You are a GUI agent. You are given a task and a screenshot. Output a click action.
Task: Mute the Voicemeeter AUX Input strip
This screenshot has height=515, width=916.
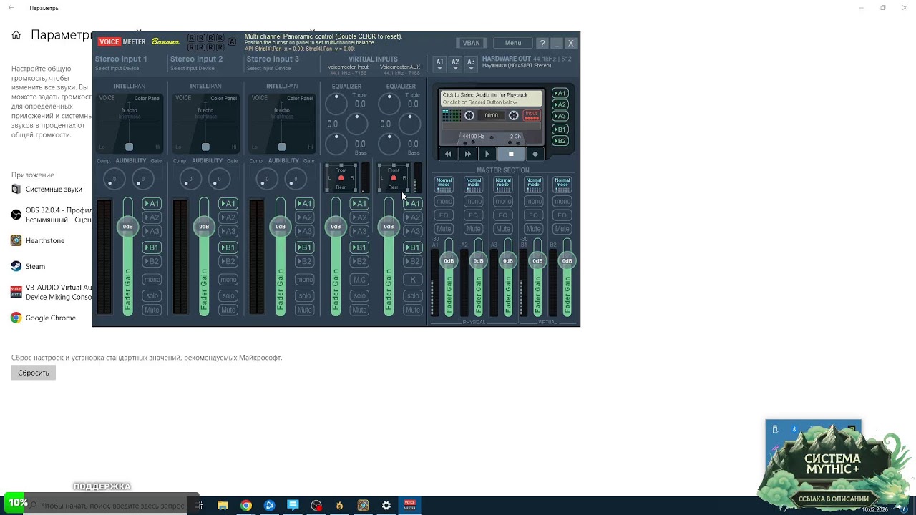coord(413,310)
